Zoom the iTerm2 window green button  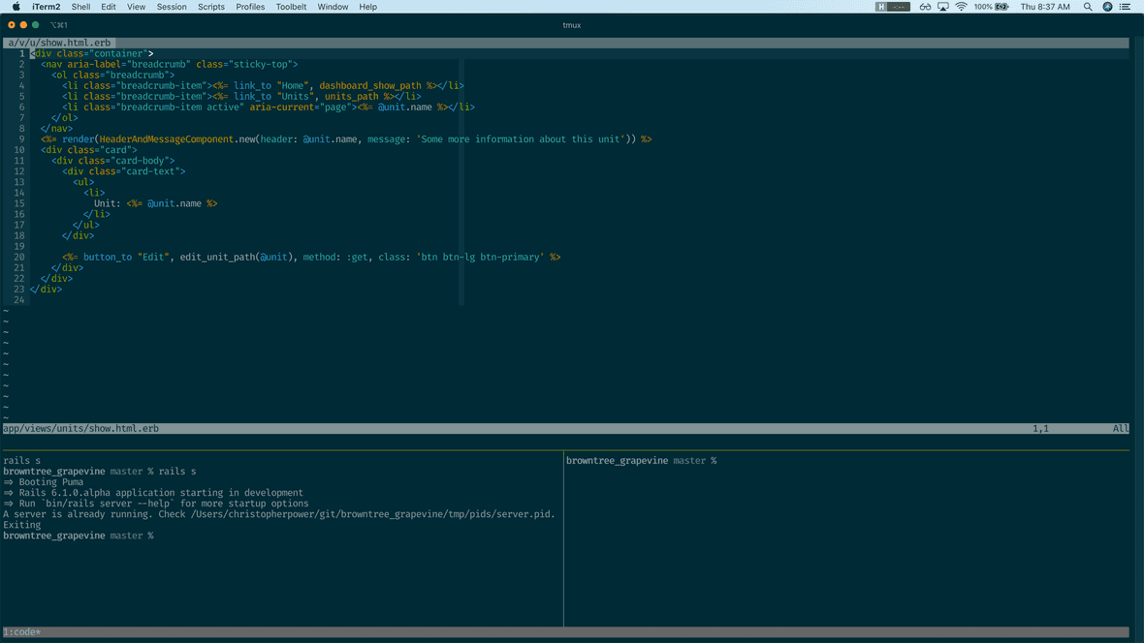(35, 25)
